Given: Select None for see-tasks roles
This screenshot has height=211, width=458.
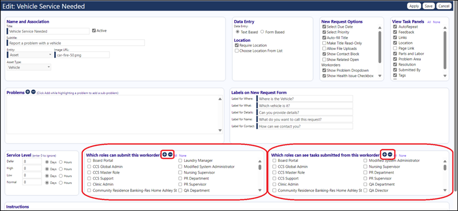Looking at the screenshot, I should point(403,156).
